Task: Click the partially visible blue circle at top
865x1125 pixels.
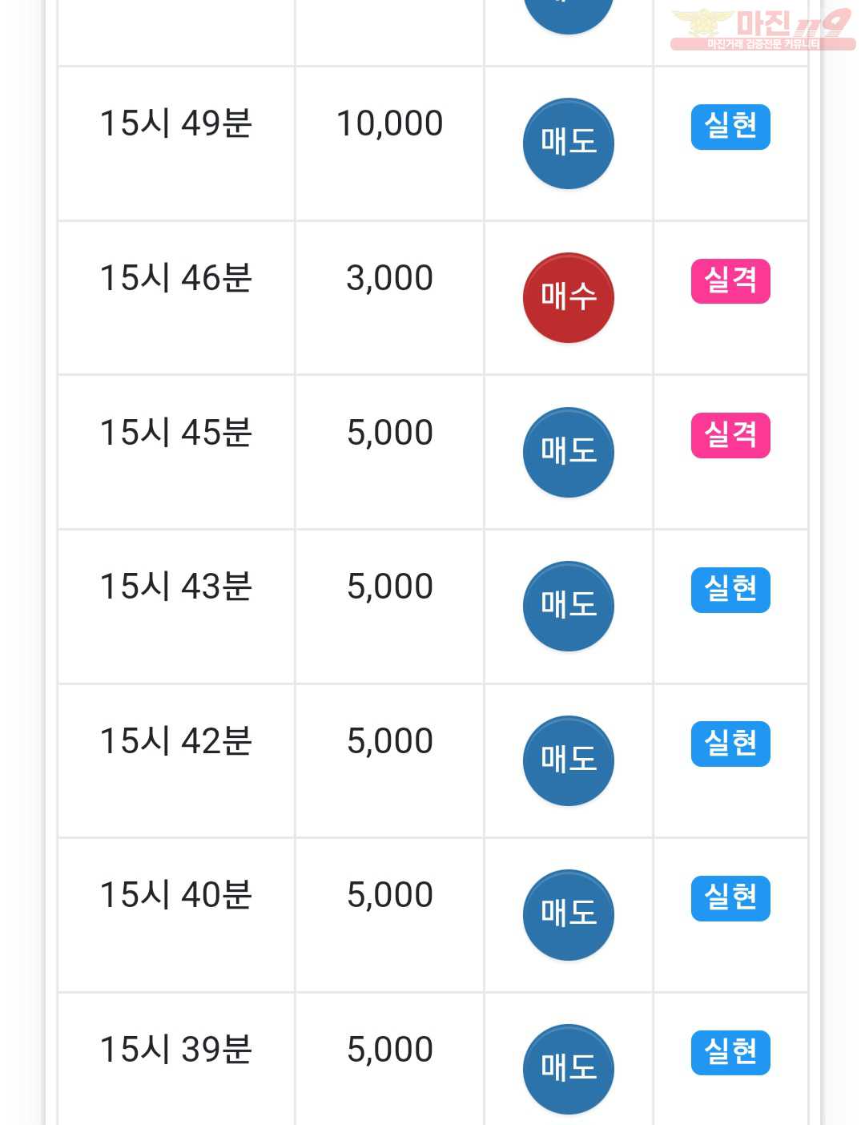Action: tap(569, 16)
